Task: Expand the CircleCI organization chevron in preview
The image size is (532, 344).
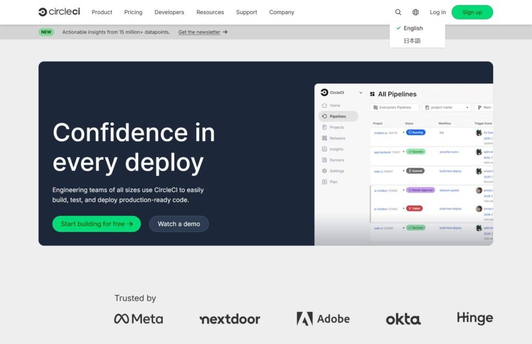Action: coord(361,92)
